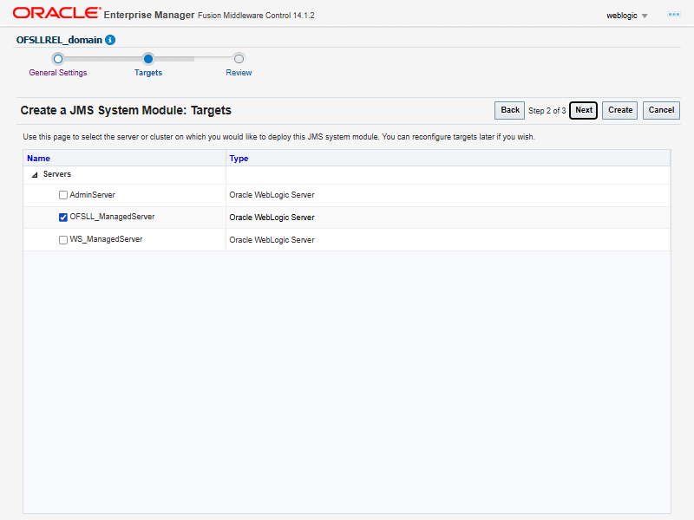Image resolution: width=694 pixels, height=520 pixels.
Task: Check the WS_ManagedServer checkbox
Action: [x=63, y=240]
